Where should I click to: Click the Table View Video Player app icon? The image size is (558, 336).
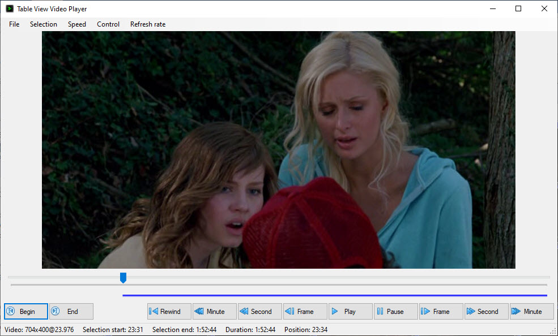[10, 8]
